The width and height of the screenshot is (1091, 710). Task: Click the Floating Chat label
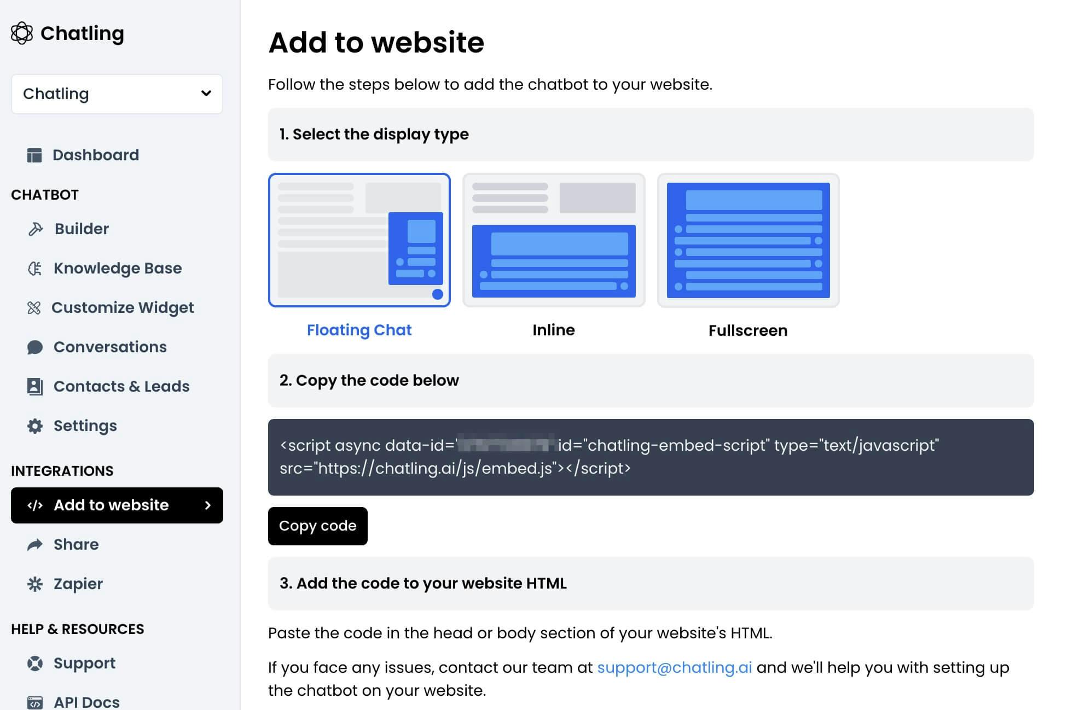coord(359,330)
